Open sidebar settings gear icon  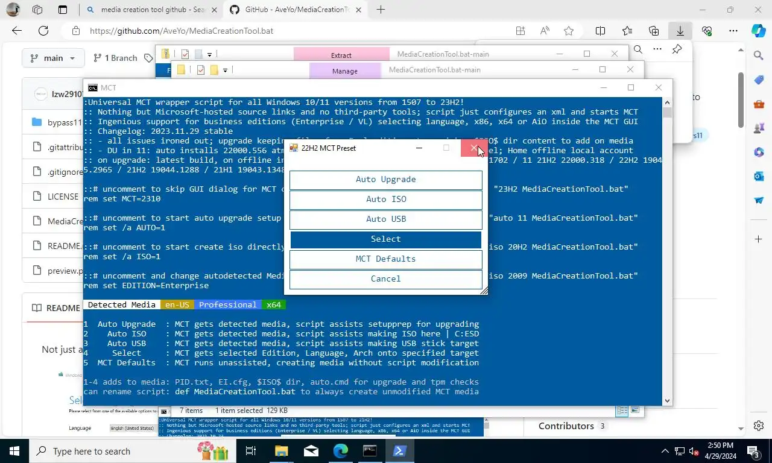(759, 426)
